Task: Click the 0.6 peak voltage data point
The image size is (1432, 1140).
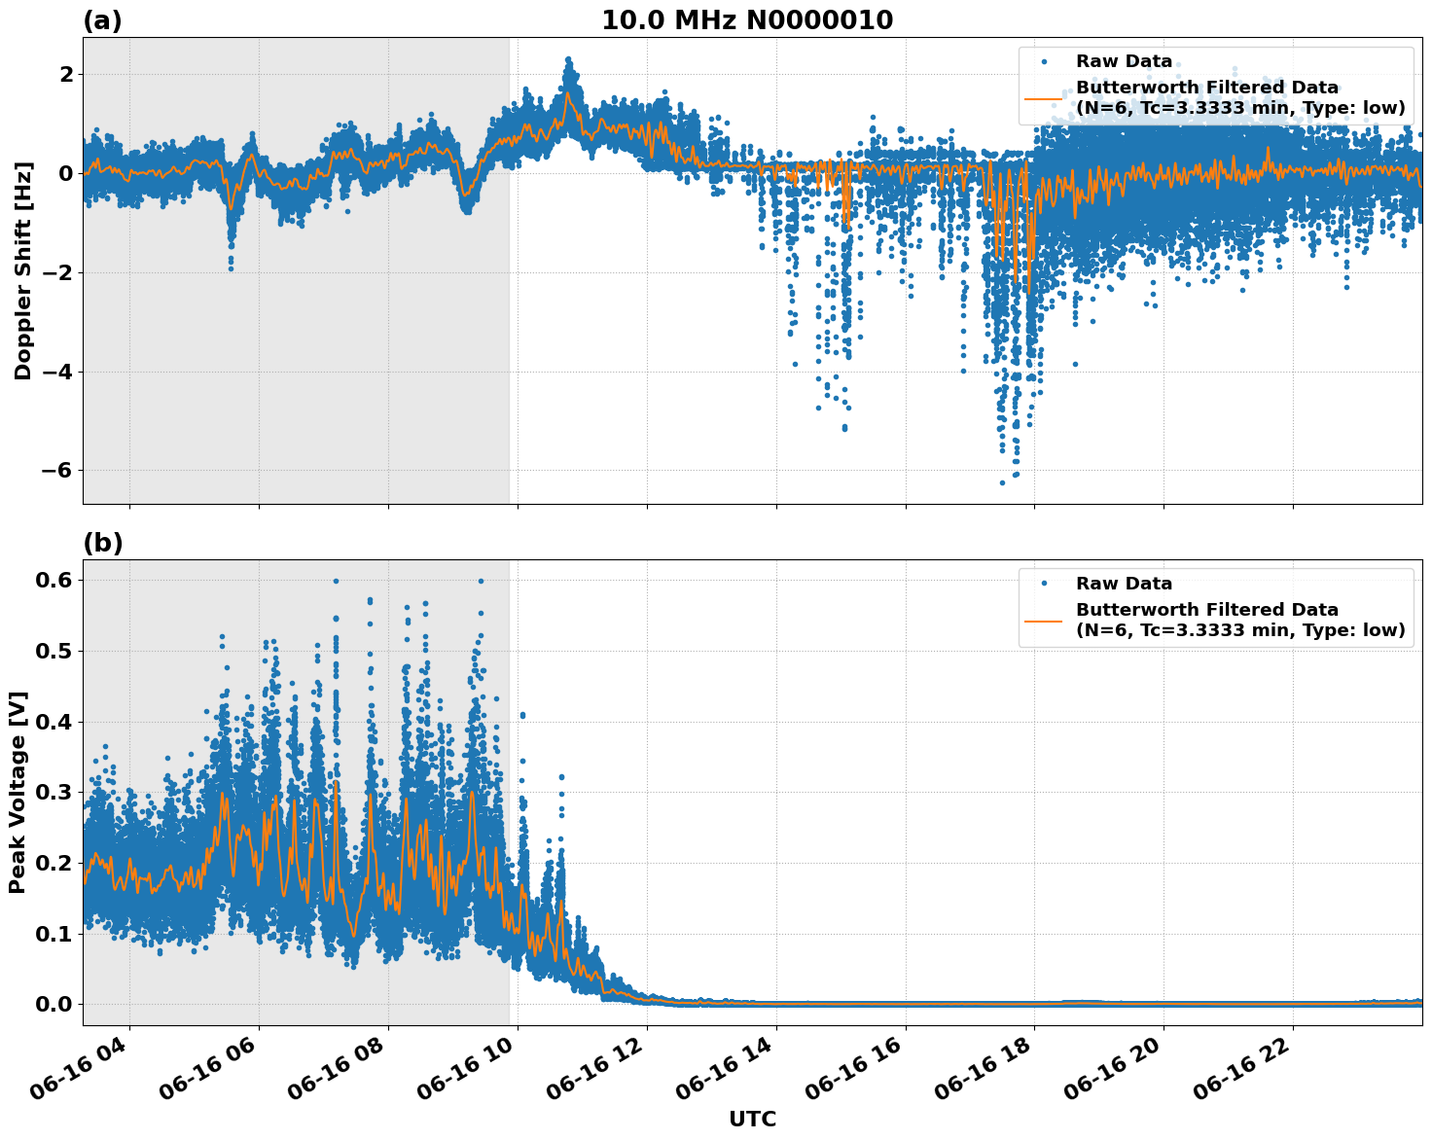Action: [334, 579]
